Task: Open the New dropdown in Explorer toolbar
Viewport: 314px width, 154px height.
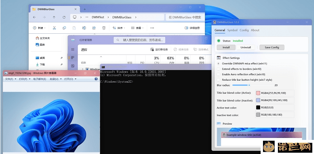Action: [39, 28]
